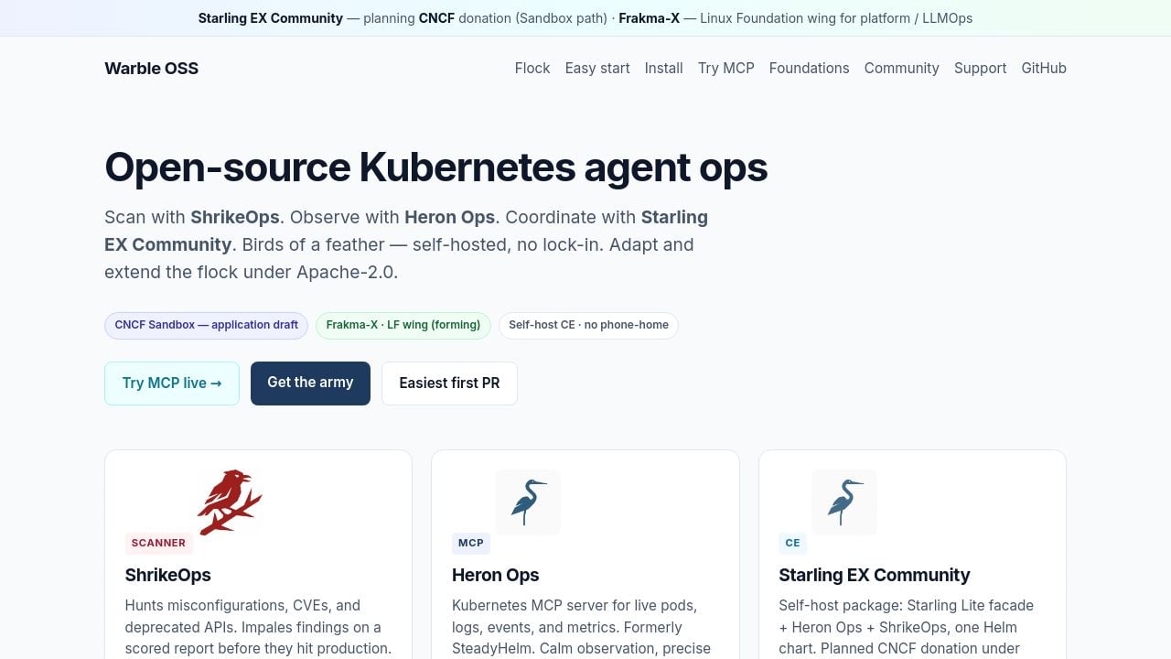Click the CNCF Sandbox application draft badge
The width and height of the screenshot is (1171, 659).
click(x=206, y=325)
